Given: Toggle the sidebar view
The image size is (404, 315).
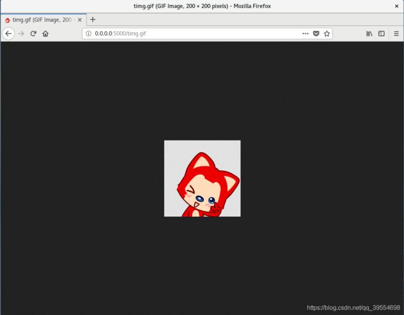Looking at the screenshot, I should (382, 34).
